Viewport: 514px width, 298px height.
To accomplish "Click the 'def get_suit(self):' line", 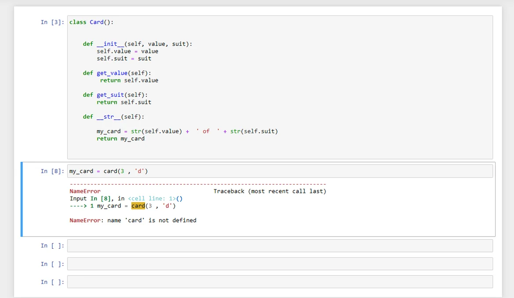I will click(x=115, y=95).
